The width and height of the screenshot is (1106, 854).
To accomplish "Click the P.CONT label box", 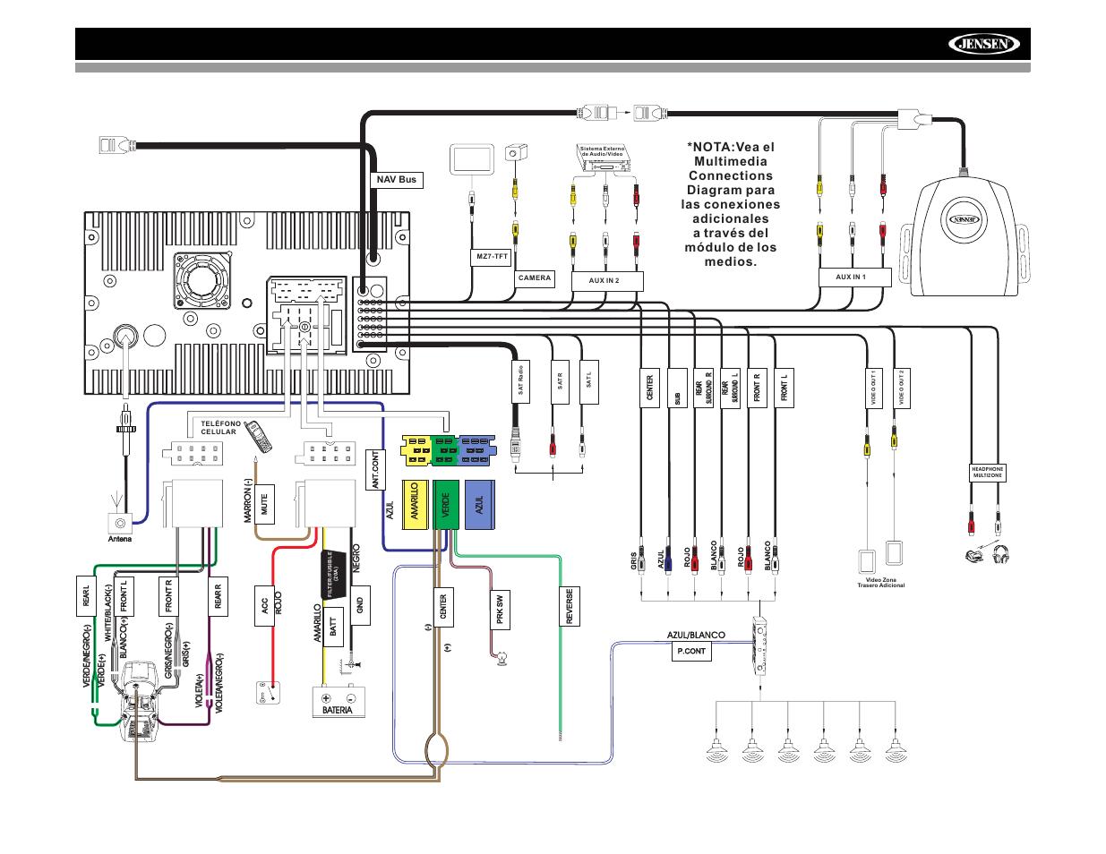I will [692, 652].
